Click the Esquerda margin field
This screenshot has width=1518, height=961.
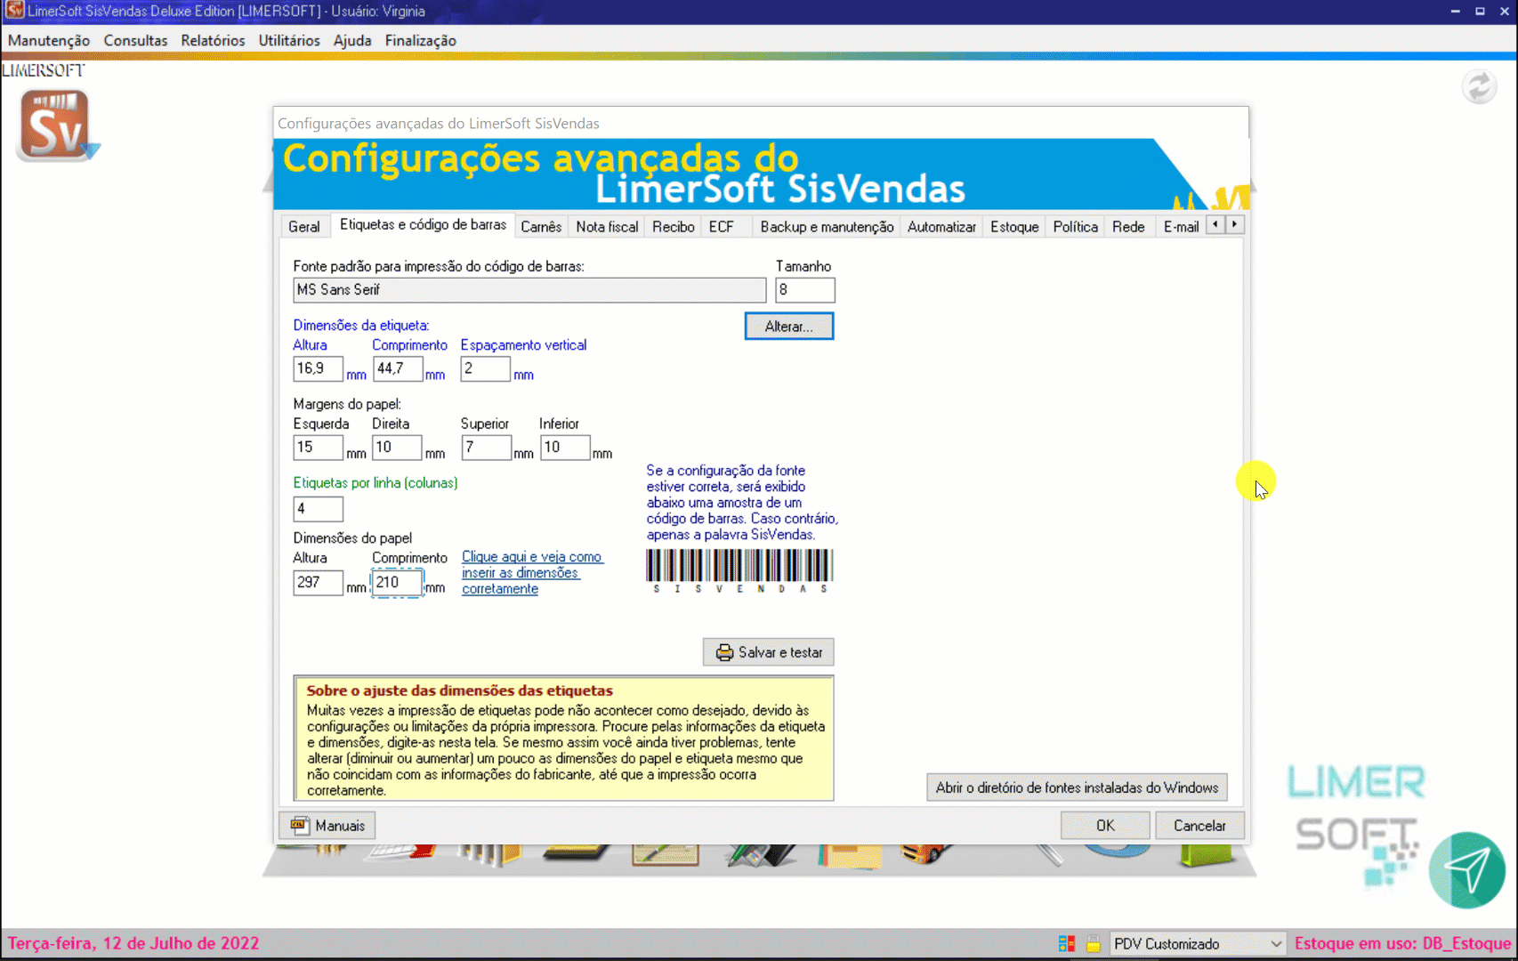[x=318, y=448]
